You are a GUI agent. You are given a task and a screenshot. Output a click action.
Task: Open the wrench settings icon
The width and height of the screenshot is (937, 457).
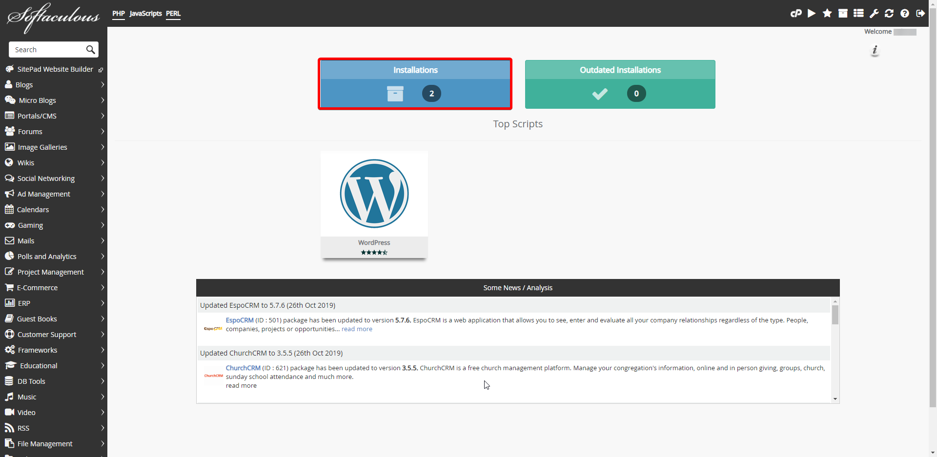pos(874,14)
